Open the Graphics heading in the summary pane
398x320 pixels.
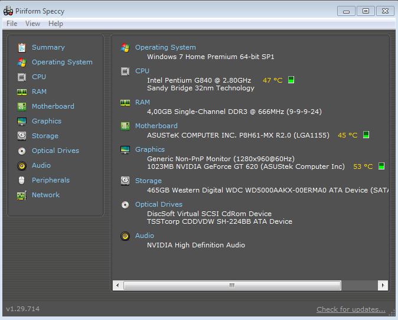(150, 149)
